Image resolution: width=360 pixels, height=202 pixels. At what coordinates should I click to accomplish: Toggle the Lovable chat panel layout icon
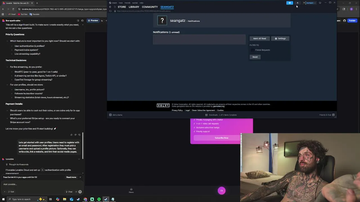coord(82,20)
